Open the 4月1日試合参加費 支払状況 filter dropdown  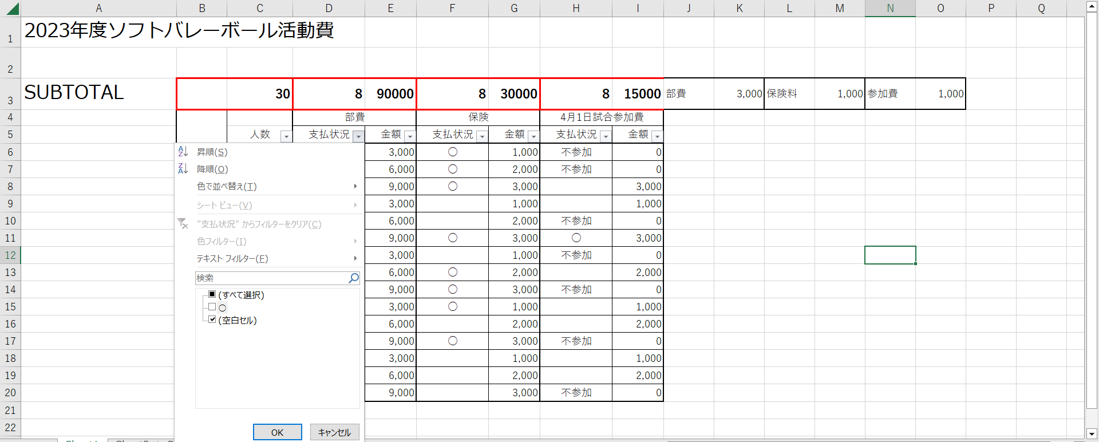[606, 136]
